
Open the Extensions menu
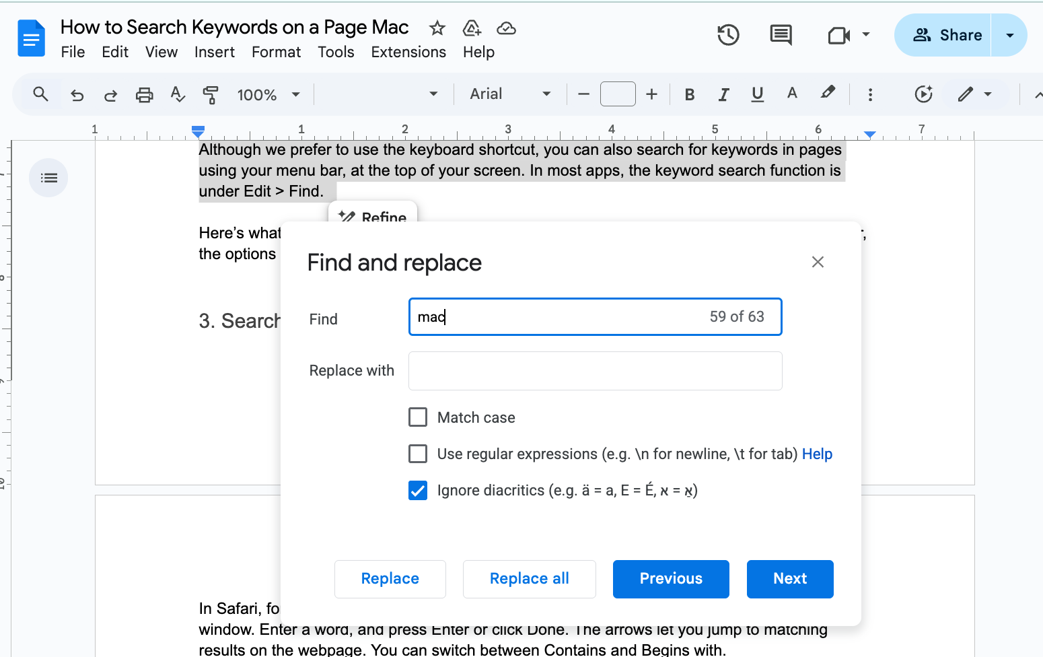click(x=408, y=52)
